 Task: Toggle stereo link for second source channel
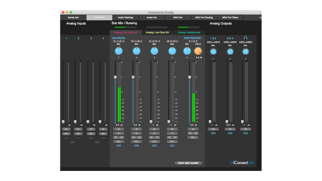pyautogui.click(x=136, y=146)
